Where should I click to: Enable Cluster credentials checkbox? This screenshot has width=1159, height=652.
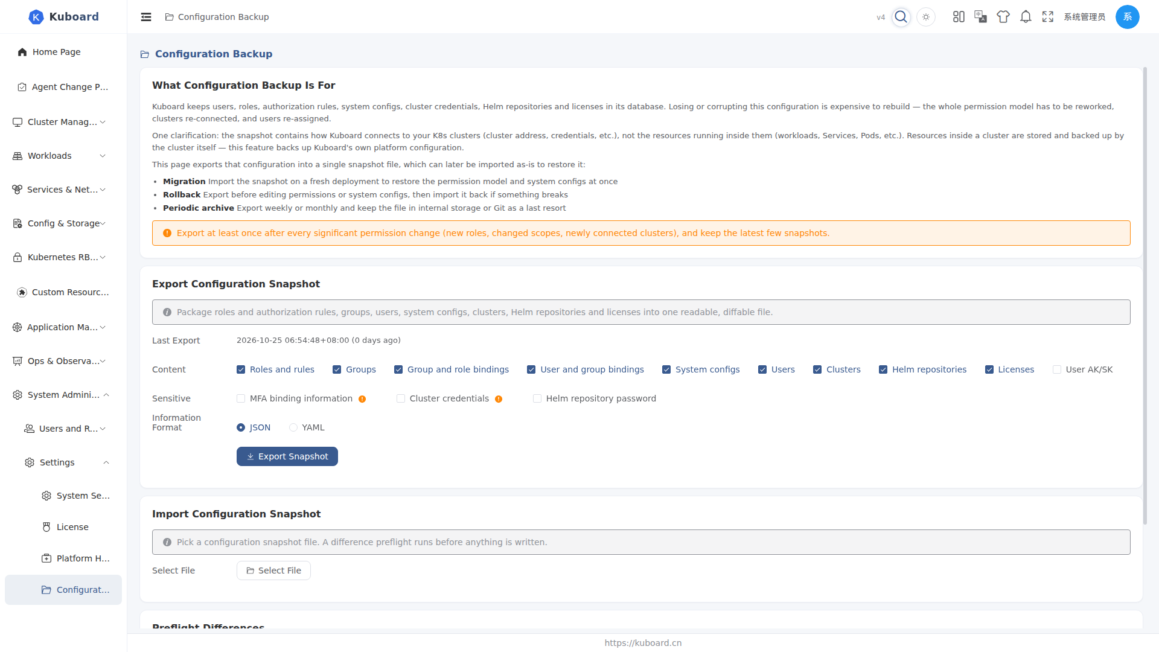401,398
